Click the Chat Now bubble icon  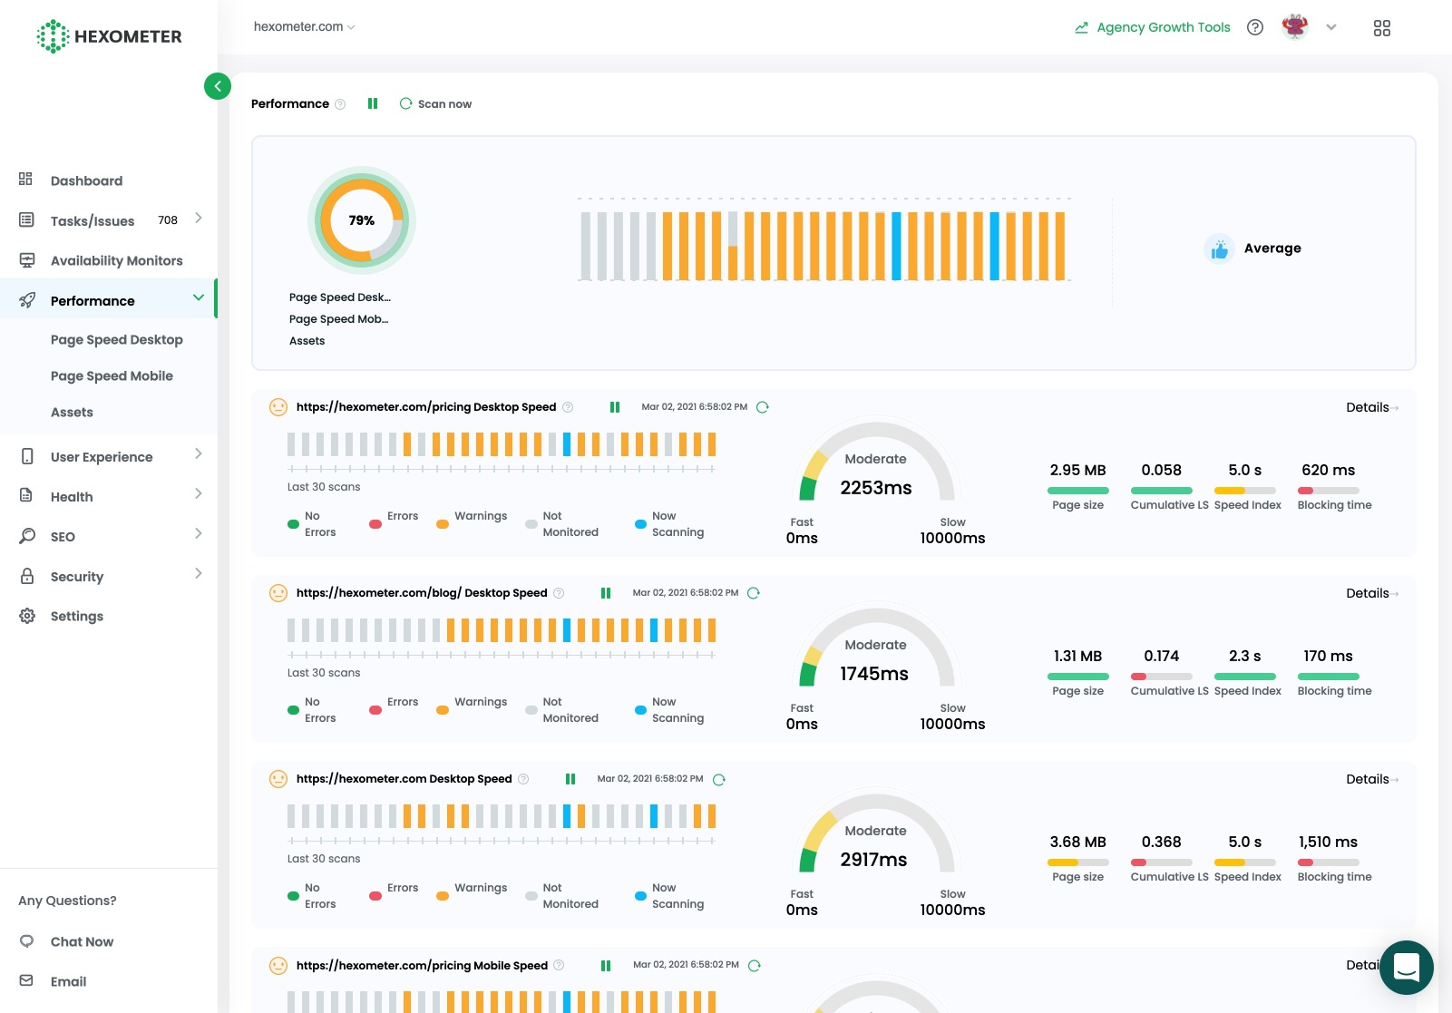click(x=26, y=940)
